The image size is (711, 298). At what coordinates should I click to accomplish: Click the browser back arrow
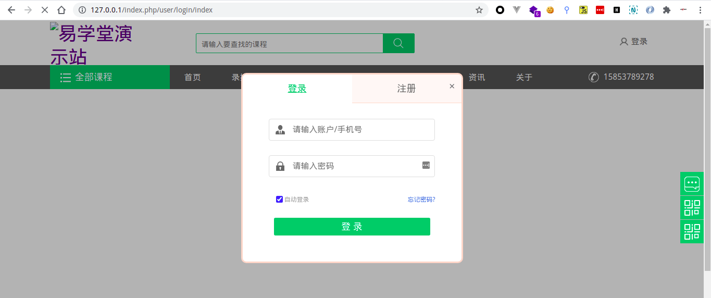tap(11, 10)
